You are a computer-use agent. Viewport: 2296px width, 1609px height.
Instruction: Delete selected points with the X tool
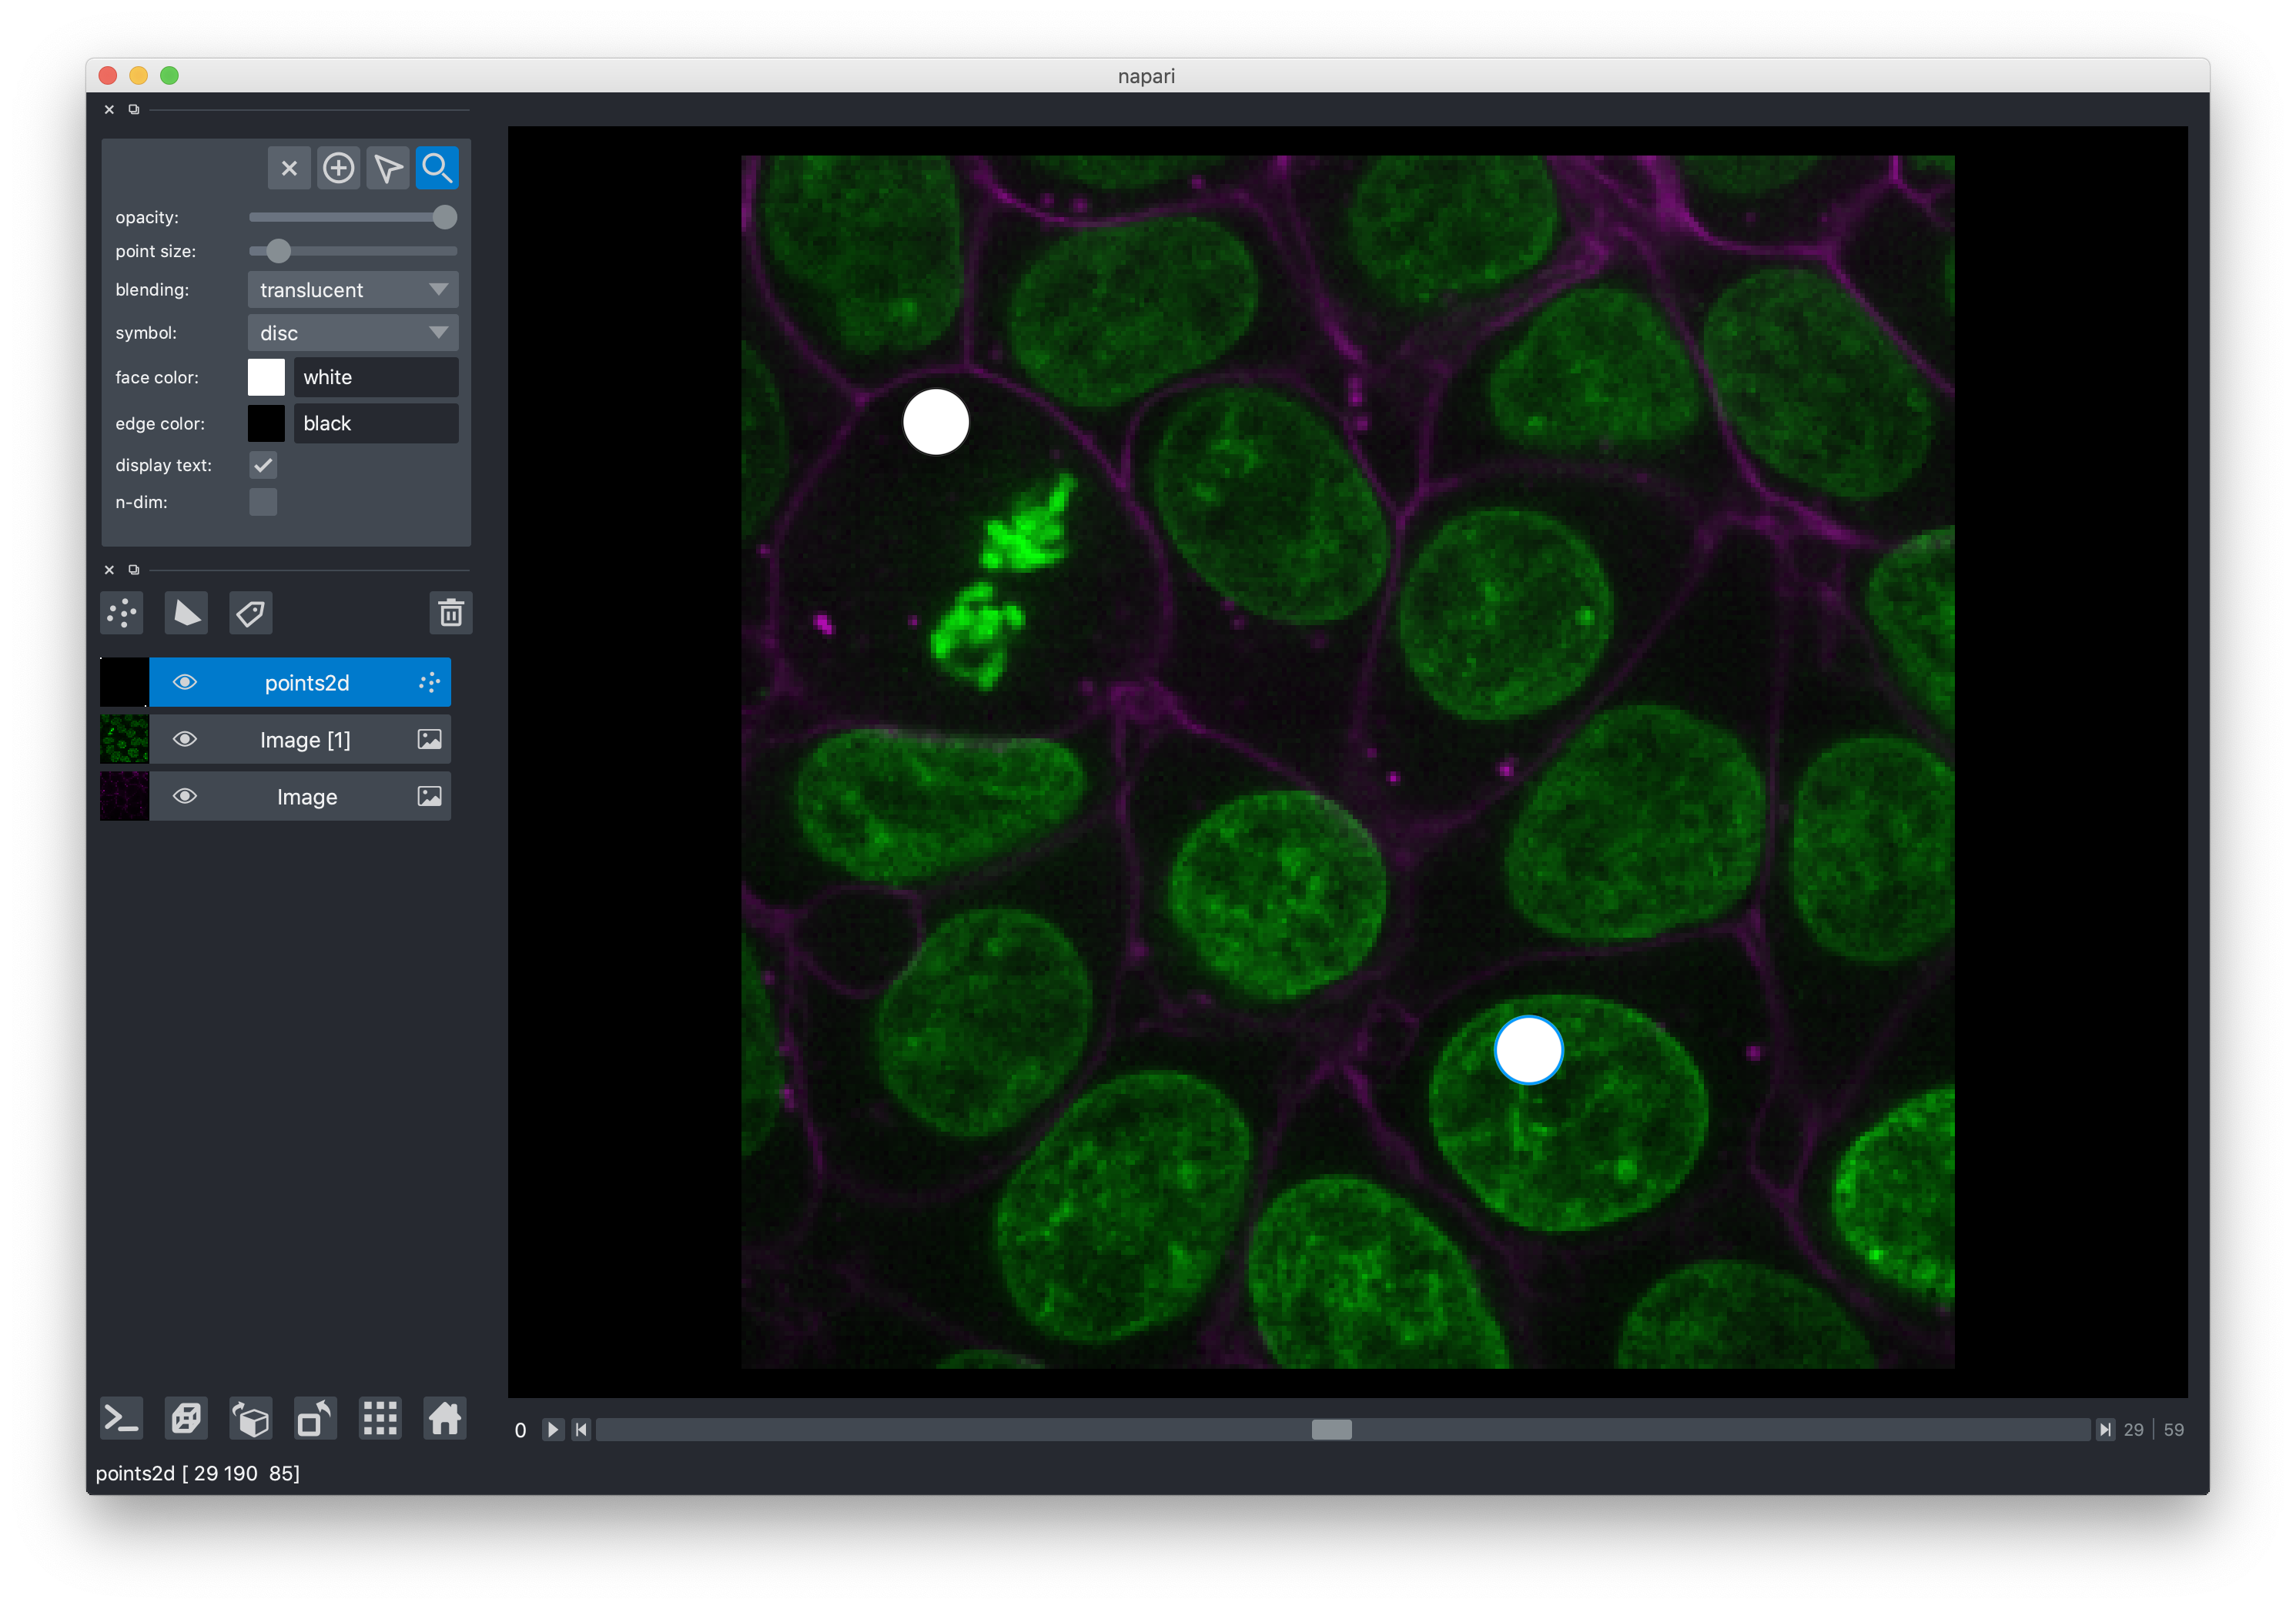(x=289, y=167)
